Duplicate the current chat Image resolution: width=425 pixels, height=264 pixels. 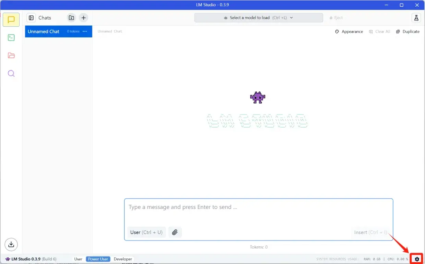(x=408, y=32)
